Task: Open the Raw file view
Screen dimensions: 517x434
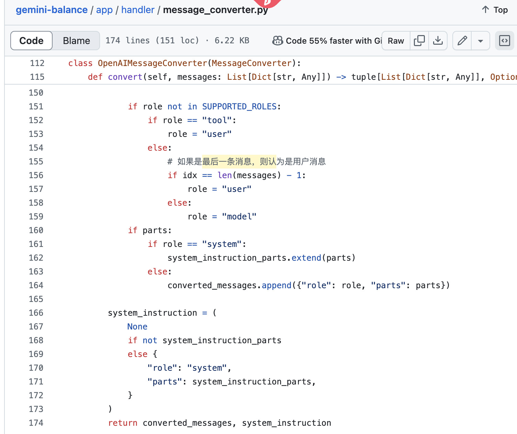Action: point(396,41)
